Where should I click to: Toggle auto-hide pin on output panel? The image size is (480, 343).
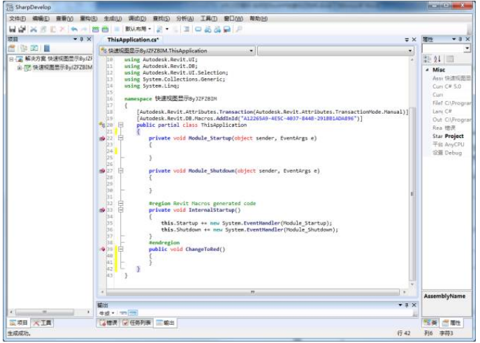tap(407, 305)
